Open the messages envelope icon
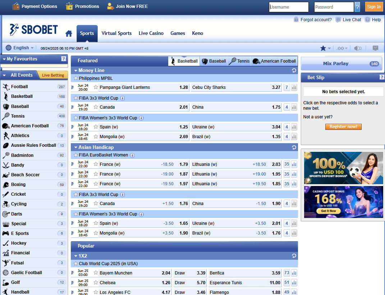 tap(375, 48)
